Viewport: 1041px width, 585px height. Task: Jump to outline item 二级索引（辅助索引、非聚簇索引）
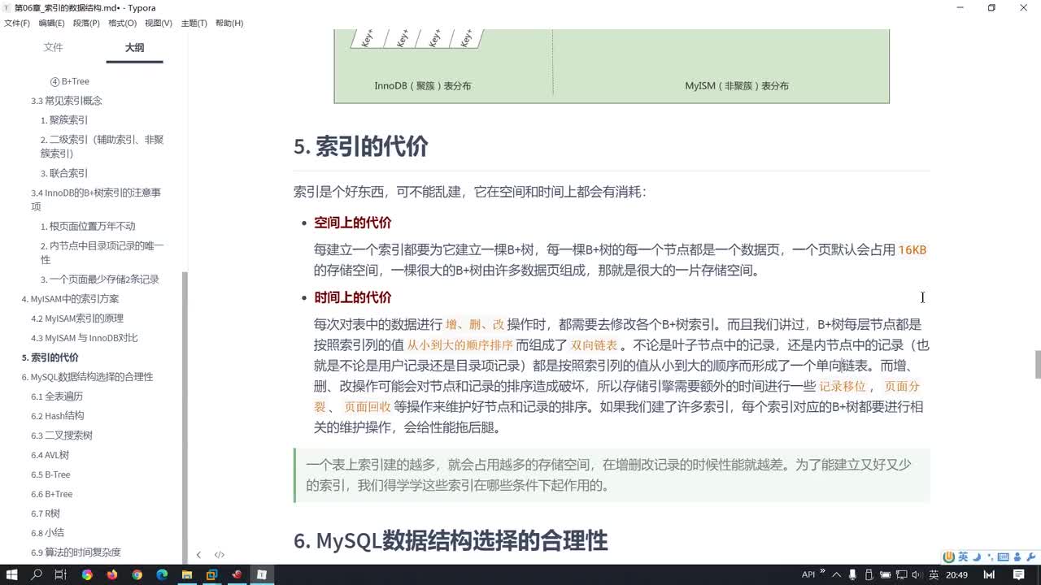102,146
